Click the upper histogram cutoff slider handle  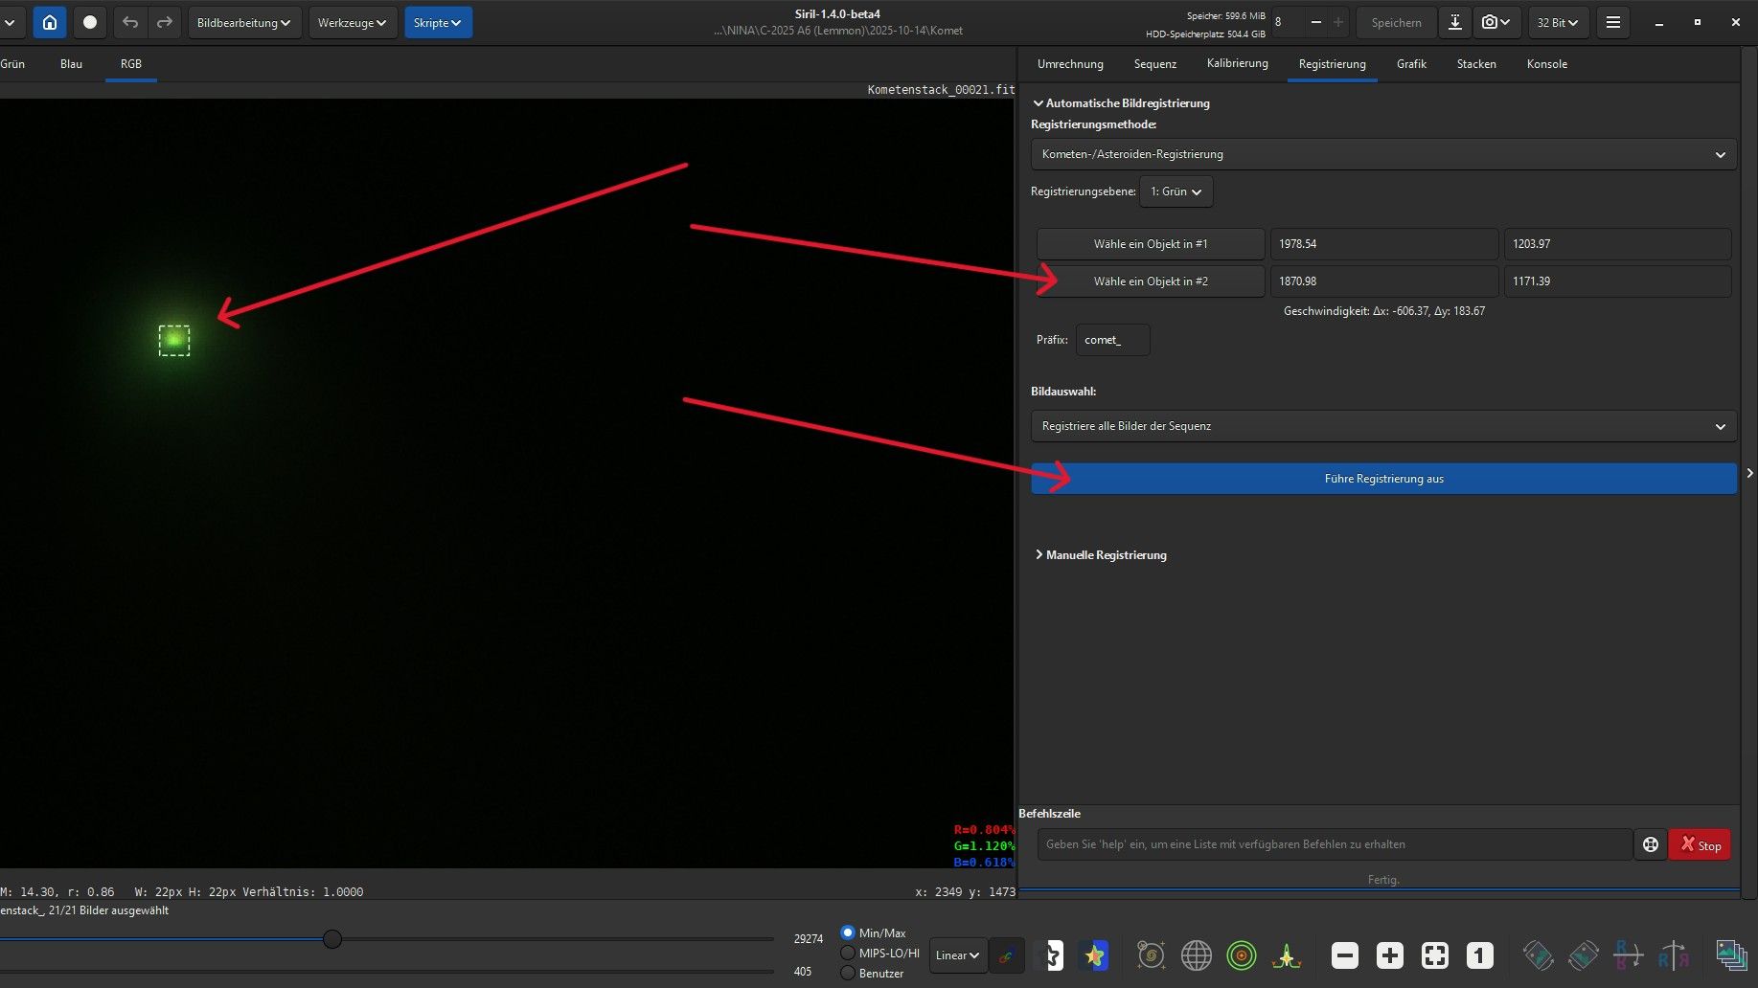point(332,939)
